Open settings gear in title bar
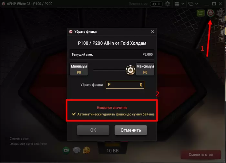The width and height of the screenshot is (226, 163). pyautogui.click(x=168, y=4)
